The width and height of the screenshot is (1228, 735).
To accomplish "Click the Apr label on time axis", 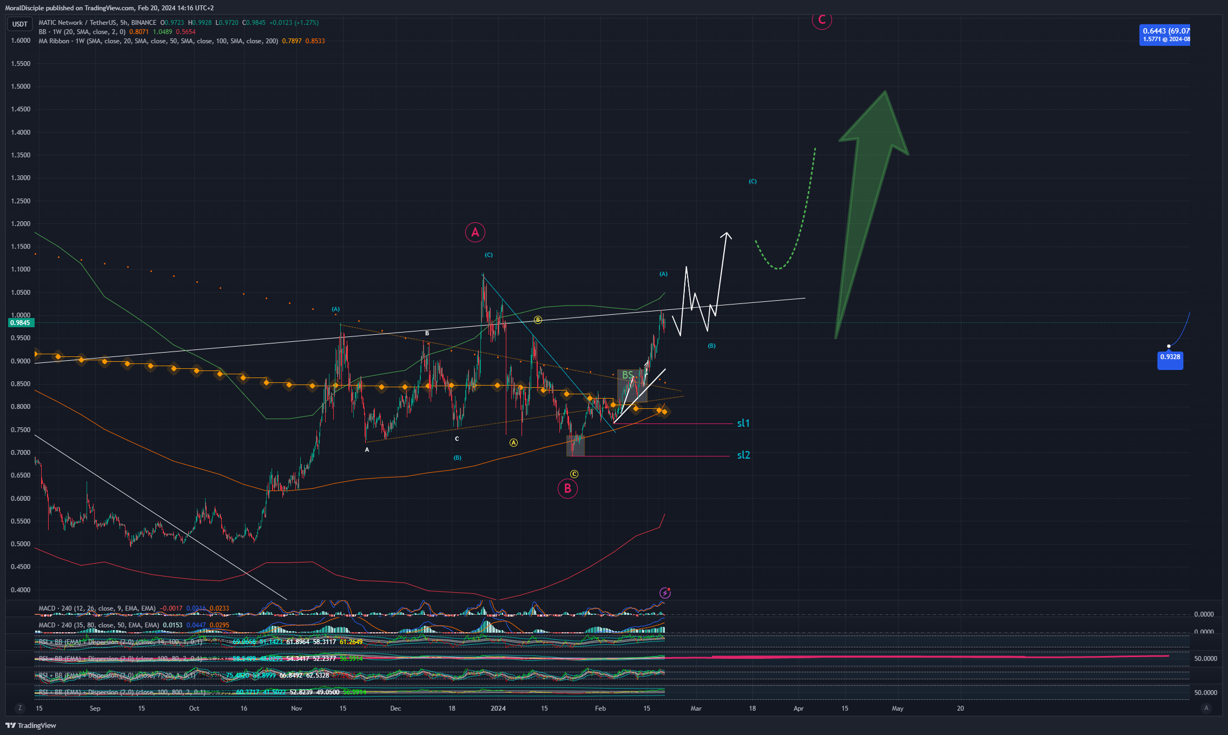I will (x=798, y=708).
